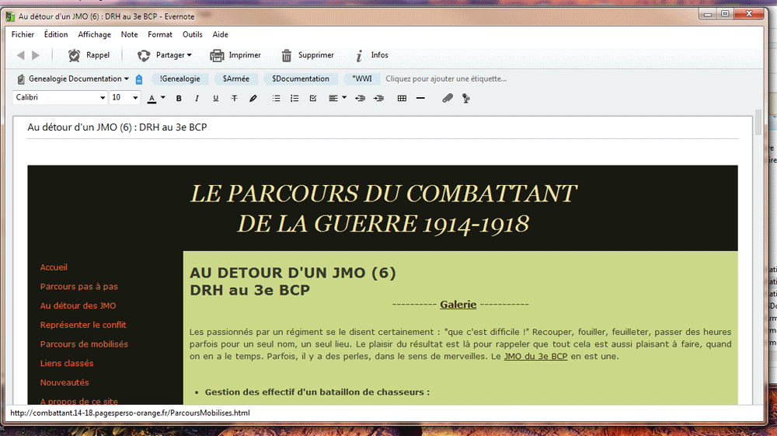Image resolution: width=777 pixels, height=436 pixels.
Task: Click the note title field
Action: pyautogui.click(x=382, y=127)
